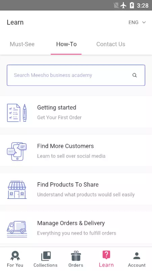This screenshot has height=271, width=152.
Task: Focus the Search Meesho business academy field
Action: coord(76,75)
